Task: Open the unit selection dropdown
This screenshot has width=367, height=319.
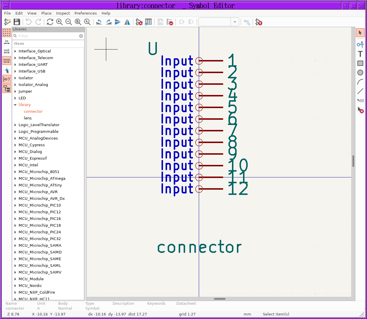Action: (235, 22)
